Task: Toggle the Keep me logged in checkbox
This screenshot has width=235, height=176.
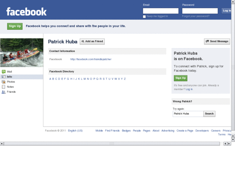Action: (x=144, y=16)
